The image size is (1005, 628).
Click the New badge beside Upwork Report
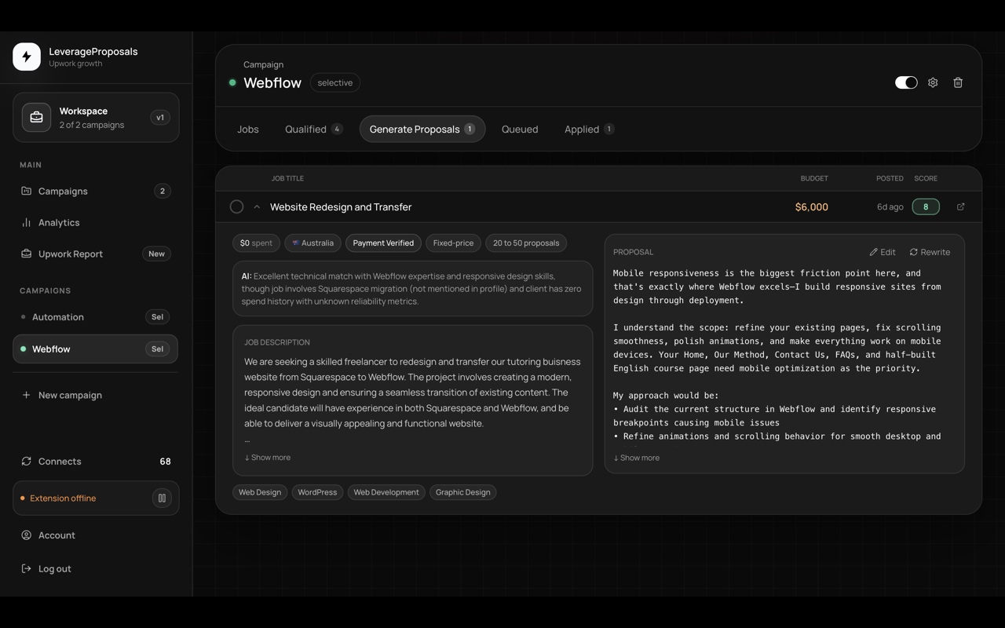pos(157,254)
